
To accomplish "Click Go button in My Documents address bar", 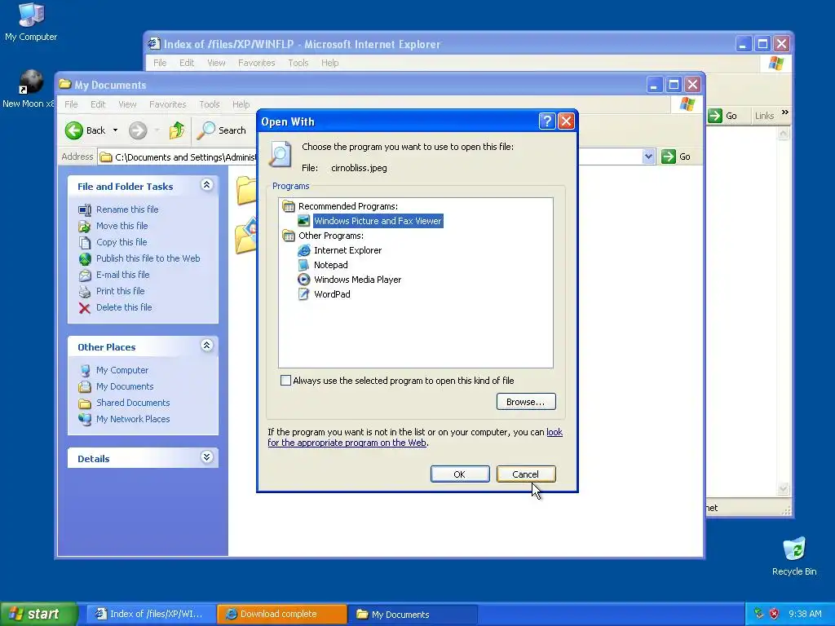I will coord(676,156).
